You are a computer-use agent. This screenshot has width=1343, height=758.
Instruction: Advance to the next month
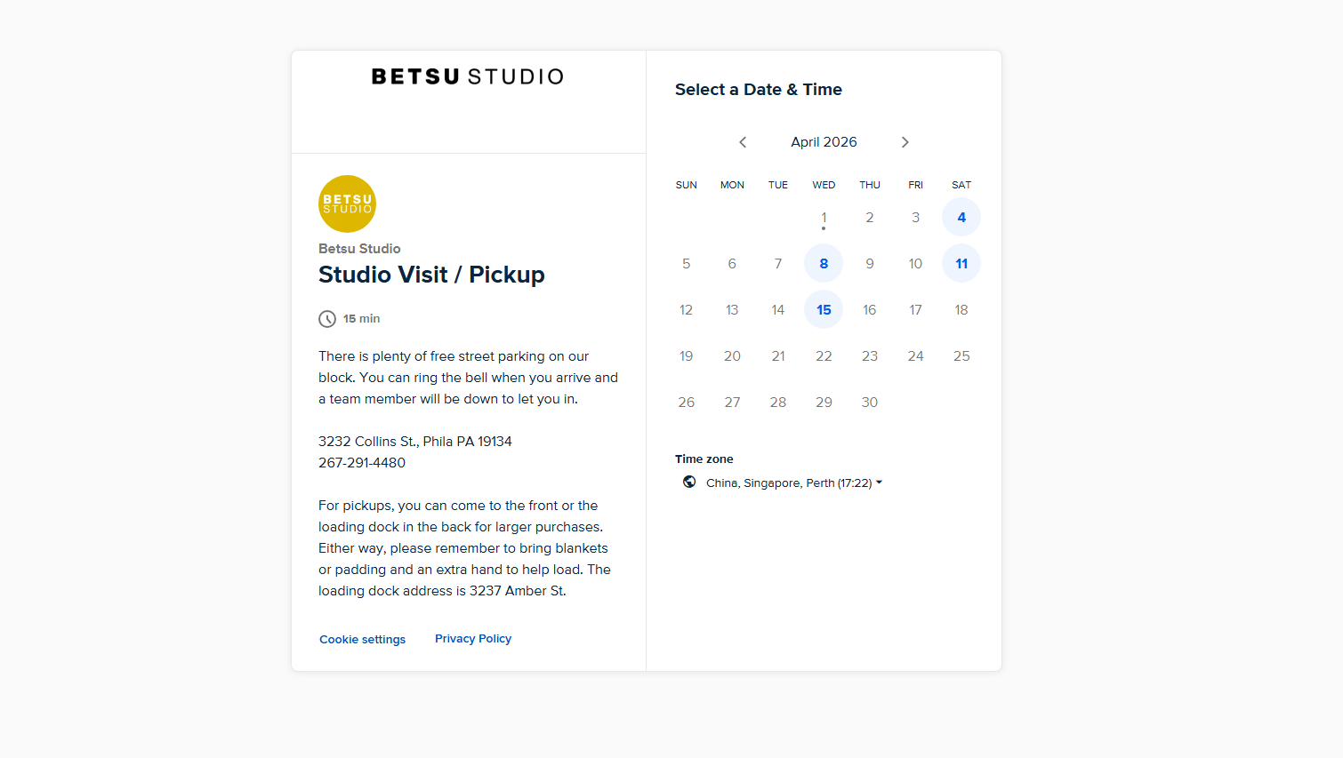point(905,142)
